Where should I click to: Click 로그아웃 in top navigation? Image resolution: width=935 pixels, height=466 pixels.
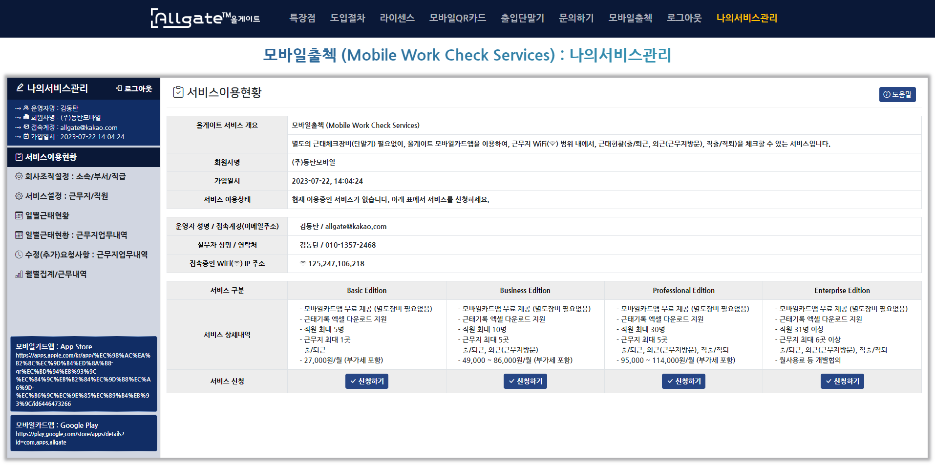click(x=684, y=18)
